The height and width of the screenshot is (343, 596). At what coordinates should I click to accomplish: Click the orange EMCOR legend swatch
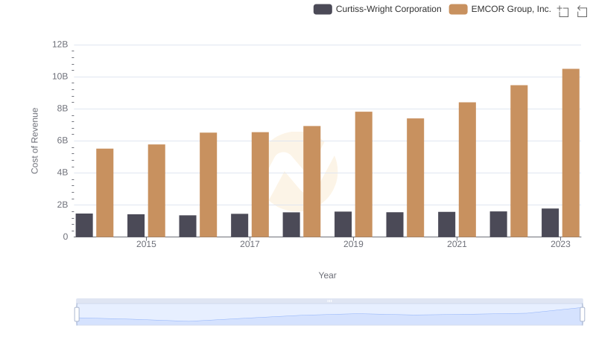[x=458, y=10]
